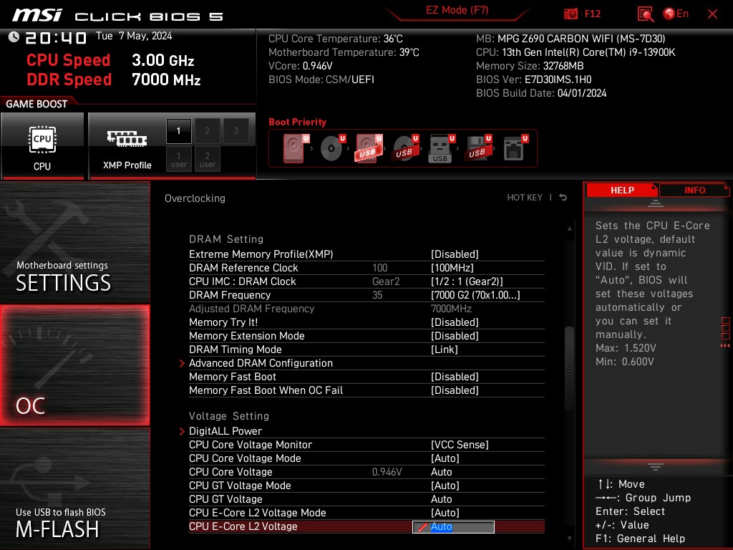Take a screenshot with the F12 camera icon
Image resolution: width=733 pixels, height=550 pixels.
point(571,14)
